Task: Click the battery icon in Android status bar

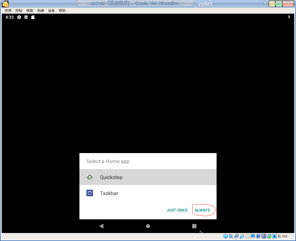Action: coord(289,17)
